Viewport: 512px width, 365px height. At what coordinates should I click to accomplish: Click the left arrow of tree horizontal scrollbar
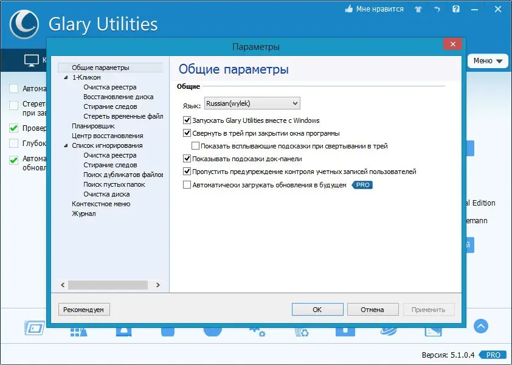(x=63, y=285)
